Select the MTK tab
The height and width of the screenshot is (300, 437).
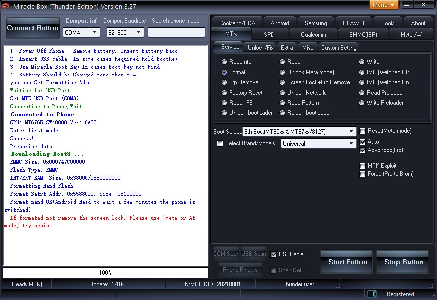click(231, 34)
